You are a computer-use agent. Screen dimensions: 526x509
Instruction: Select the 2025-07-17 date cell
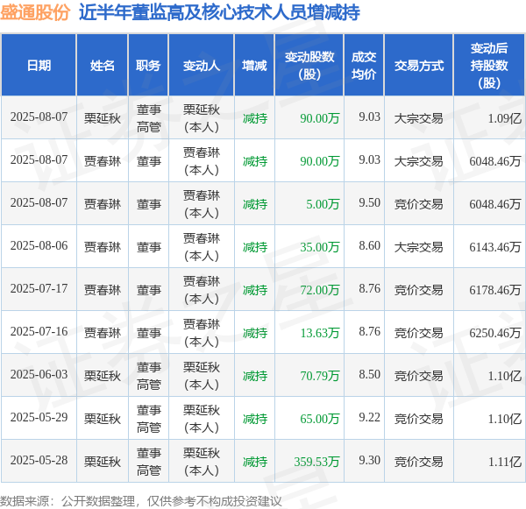pyautogui.click(x=39, y=290)
